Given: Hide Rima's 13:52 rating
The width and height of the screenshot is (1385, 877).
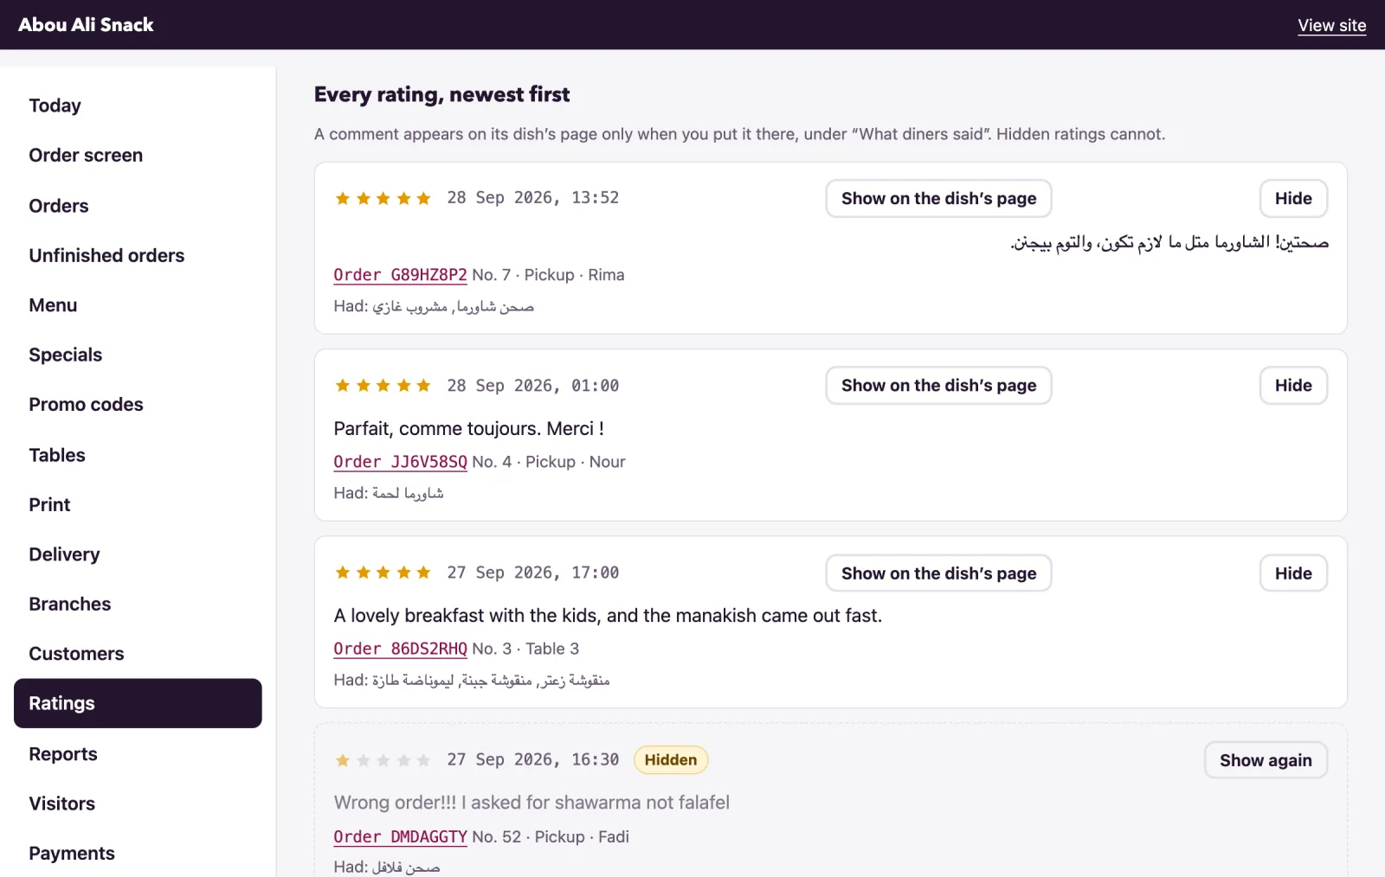Looking at the screenshot, I should [1293, 198].
